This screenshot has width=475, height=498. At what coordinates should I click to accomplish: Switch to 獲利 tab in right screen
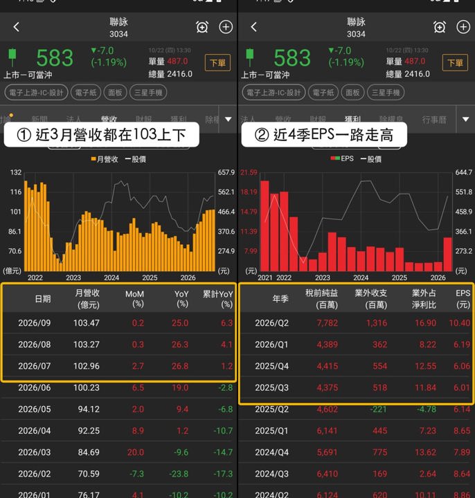pyautogui.click(x=352, y=120)
